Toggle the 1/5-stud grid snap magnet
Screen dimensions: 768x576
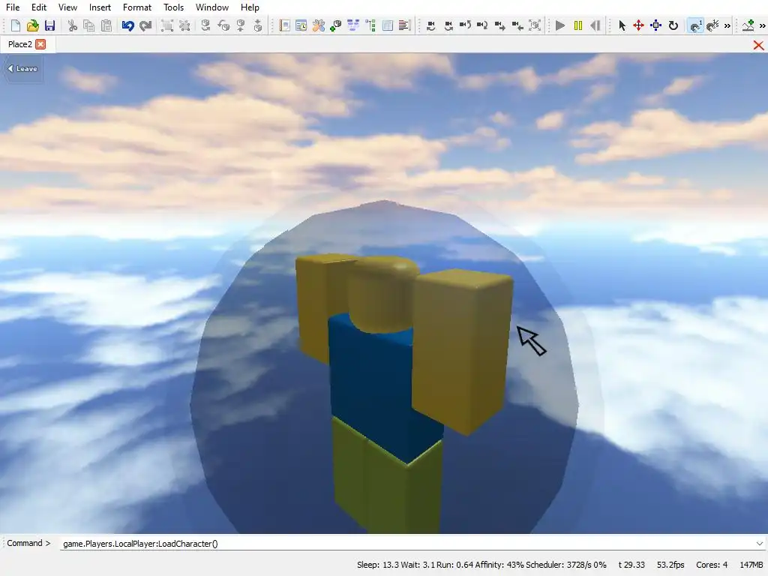coord(712,25)
